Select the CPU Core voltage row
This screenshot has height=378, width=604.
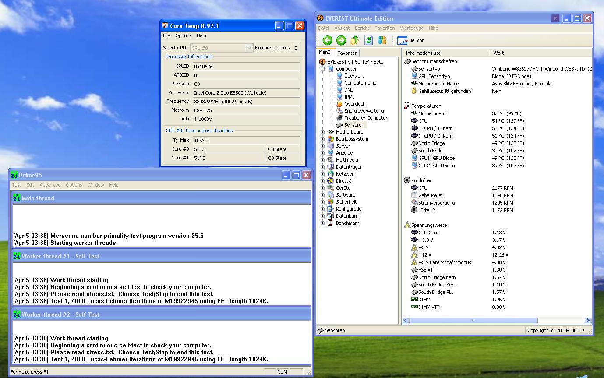coord(497,233)
